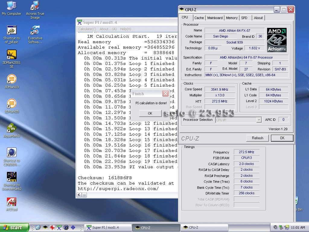Click the Super PI horizontal scrollbar left arrow
The image size is (309, 232).
click(79, 195)
